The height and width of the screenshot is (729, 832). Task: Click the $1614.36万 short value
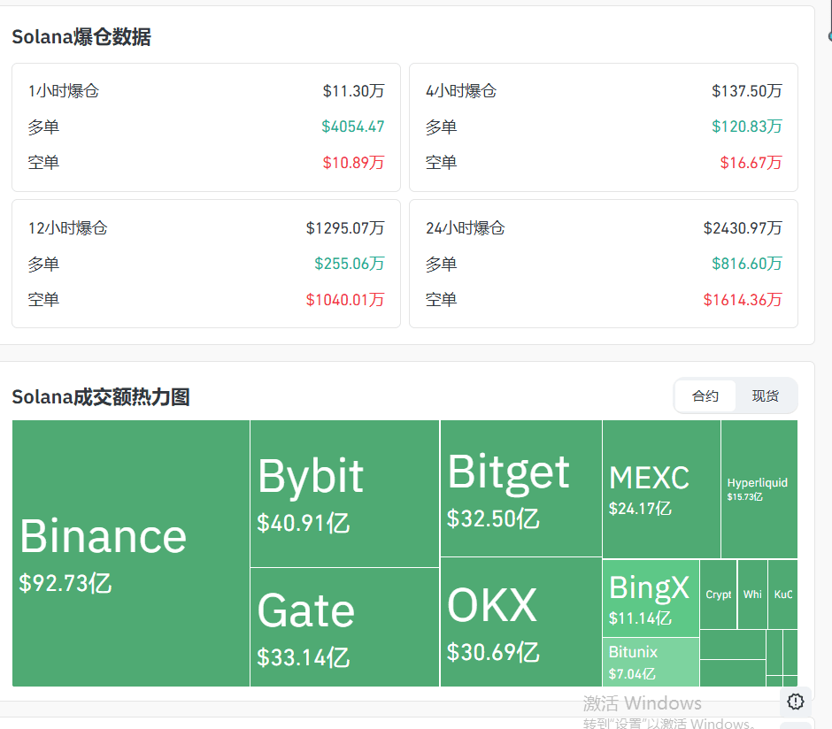[743, 300]
